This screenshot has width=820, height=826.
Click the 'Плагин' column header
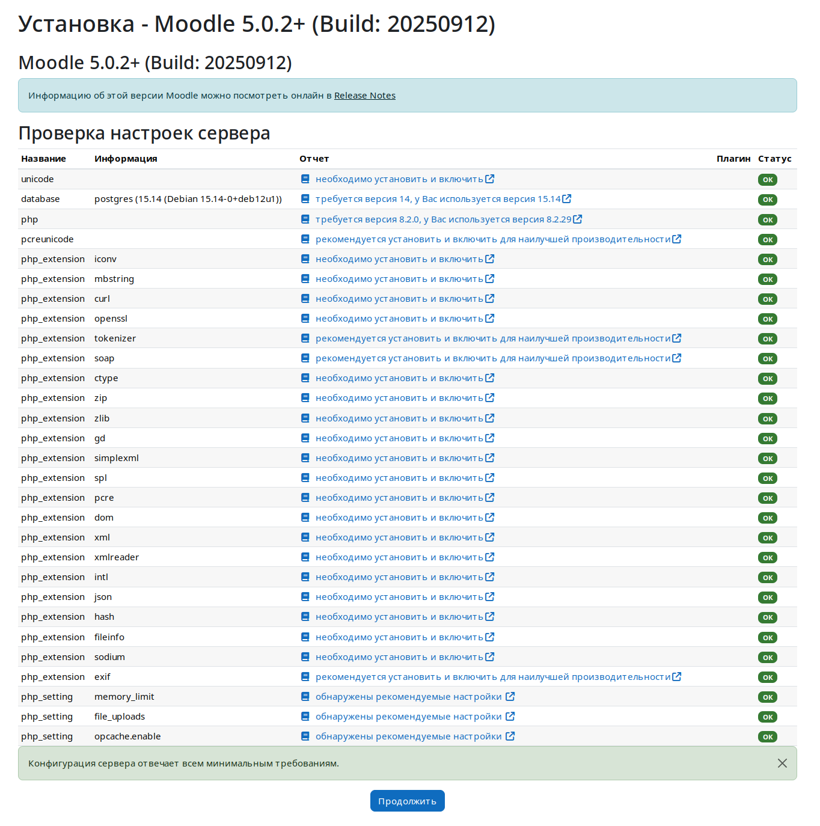[733, 159]
